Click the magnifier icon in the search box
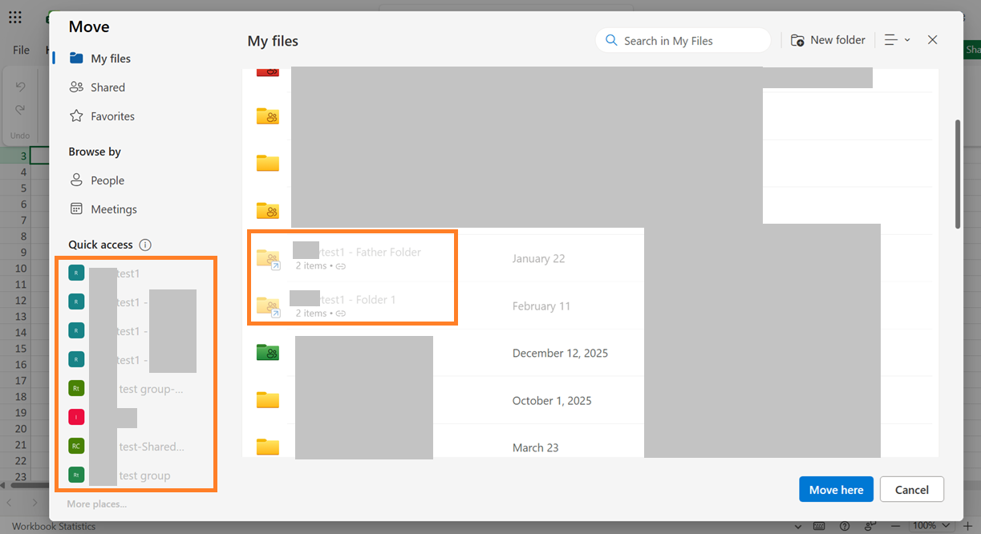Screen dimensions: 981x534 (x=611, y=40)
